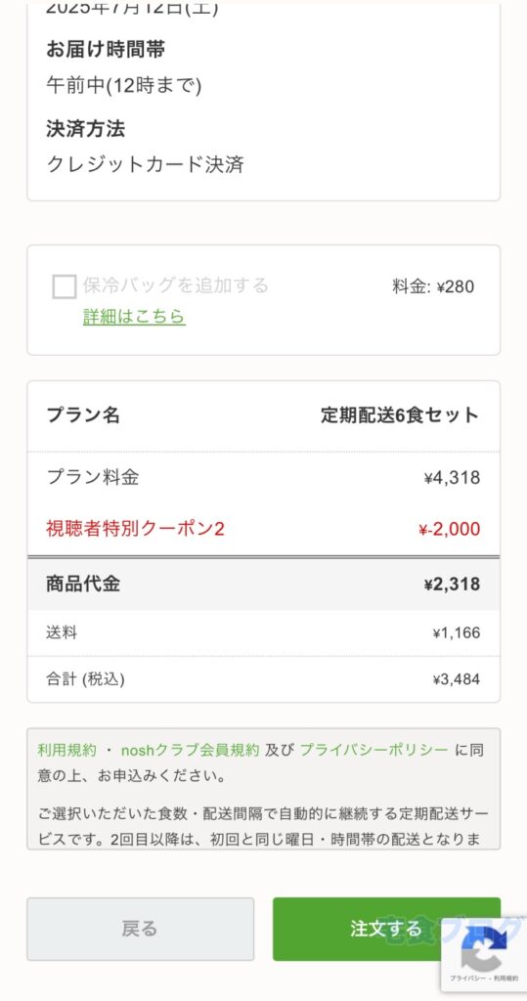This screenshot has width=527, height=1001.
Task: Check the 保冷バッグを追加する checkbox
Action: [x=65, y=286]
